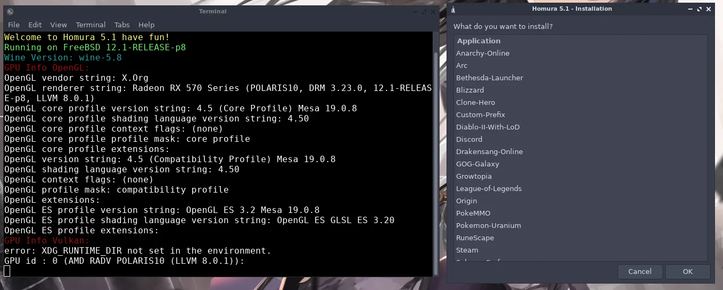Screen dimensions: 723x290
Task: Choose Diablo-II-With-LoD from the list
Action: click(x=581, y=127)
